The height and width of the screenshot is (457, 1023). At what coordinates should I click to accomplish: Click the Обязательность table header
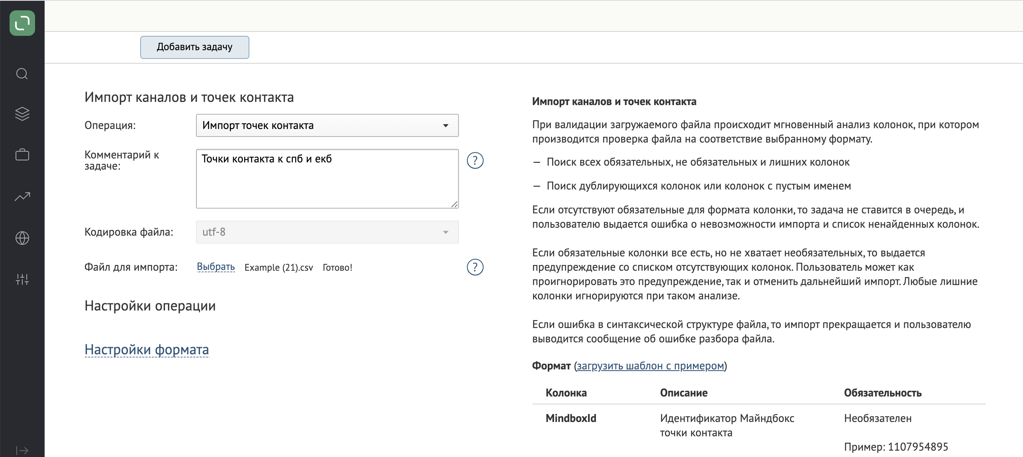883,393
